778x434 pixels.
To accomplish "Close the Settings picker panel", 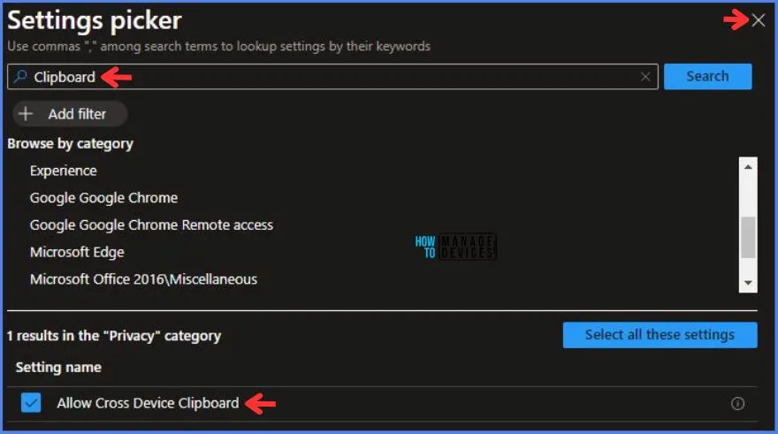I will [759, 20].
